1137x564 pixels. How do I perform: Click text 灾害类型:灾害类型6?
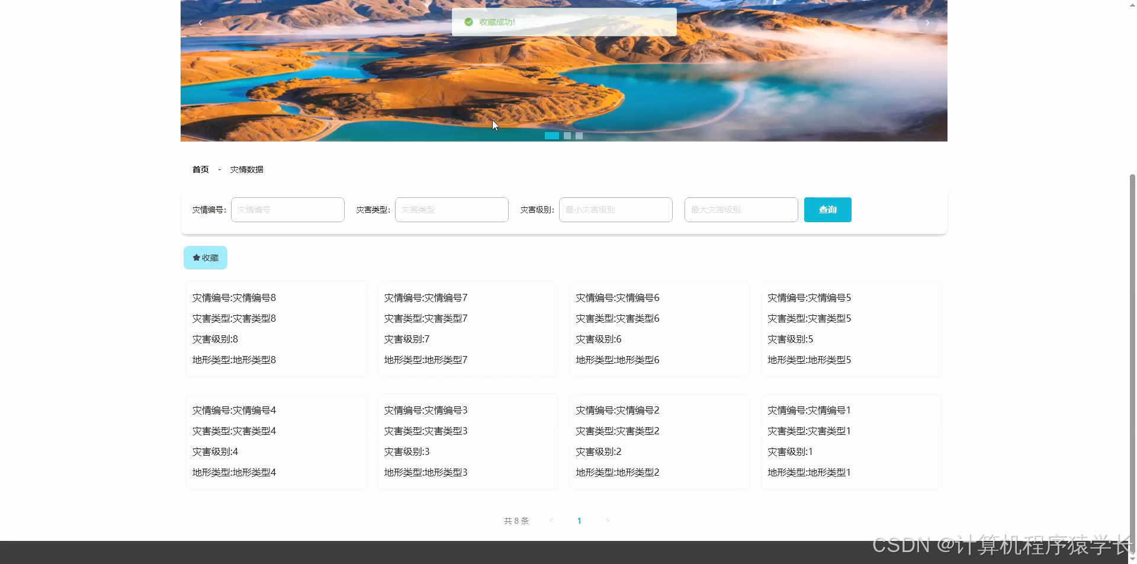click(x=618, y=319)
